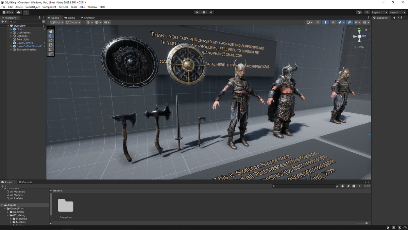Screen dimensions: 408x230
Task: Toggle hidden objects visibility in Scene
Action: click(x=349, y=22)
